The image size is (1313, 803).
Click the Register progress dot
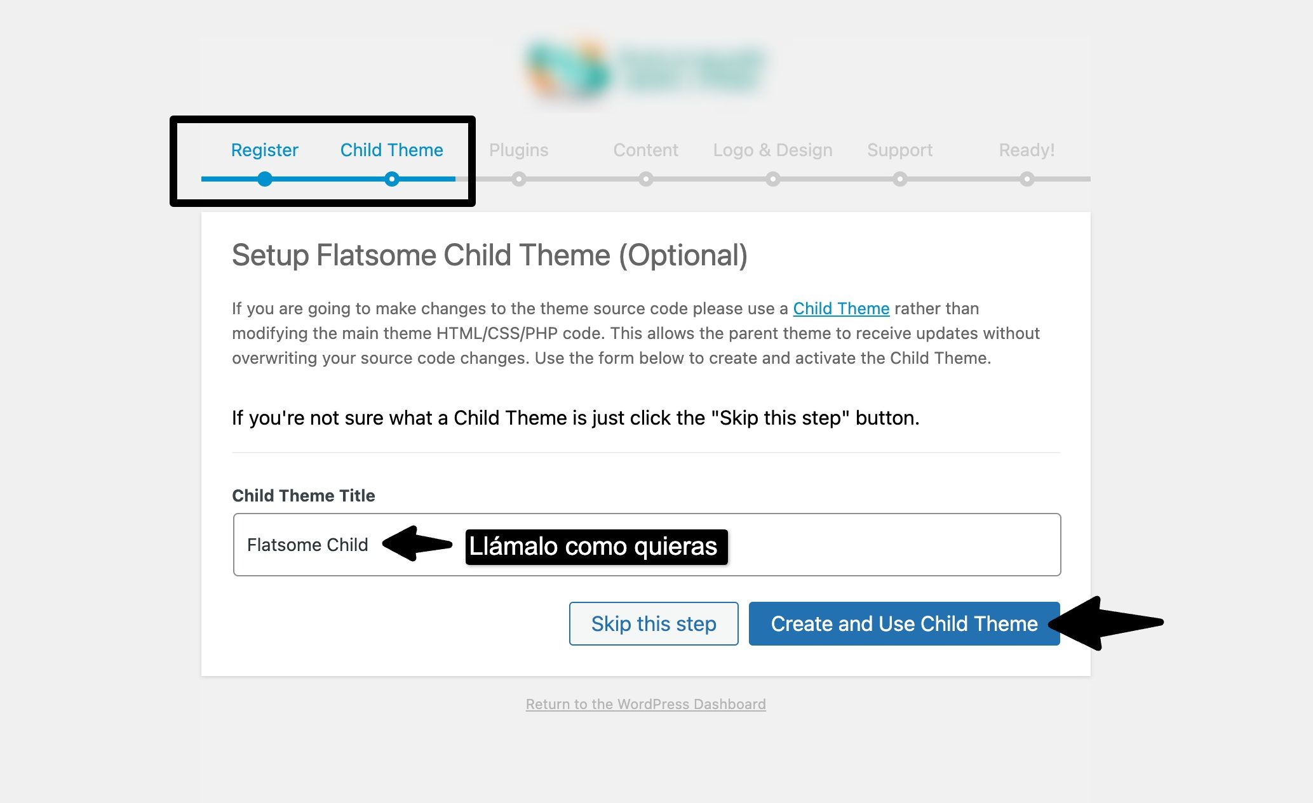[x=265, y=179]
